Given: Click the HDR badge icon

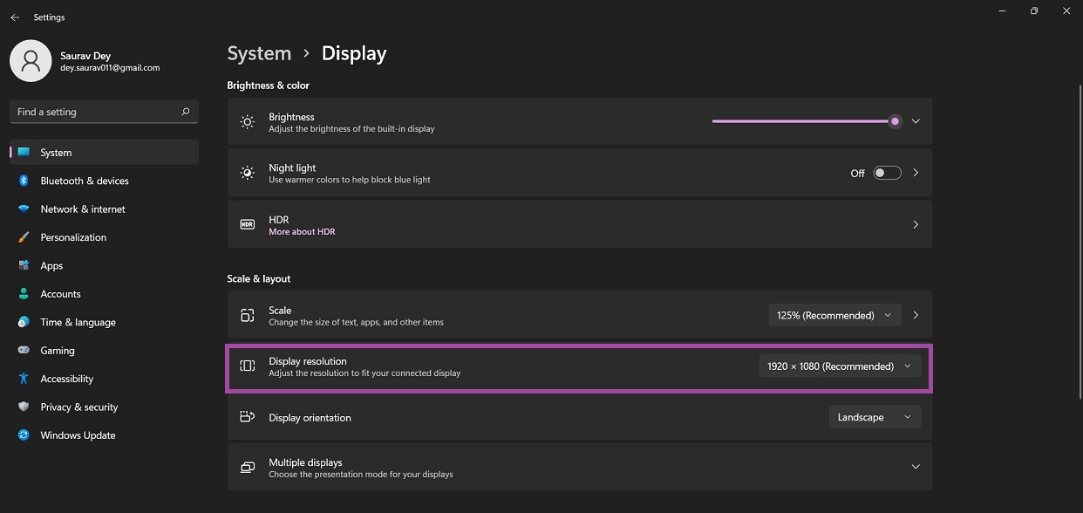Looking at the screenshot, I should click(247, 223).
